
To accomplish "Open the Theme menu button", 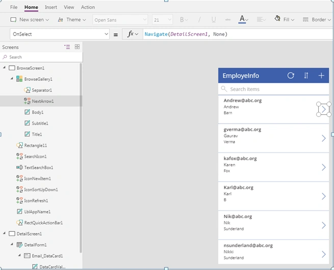I will 72,20.
